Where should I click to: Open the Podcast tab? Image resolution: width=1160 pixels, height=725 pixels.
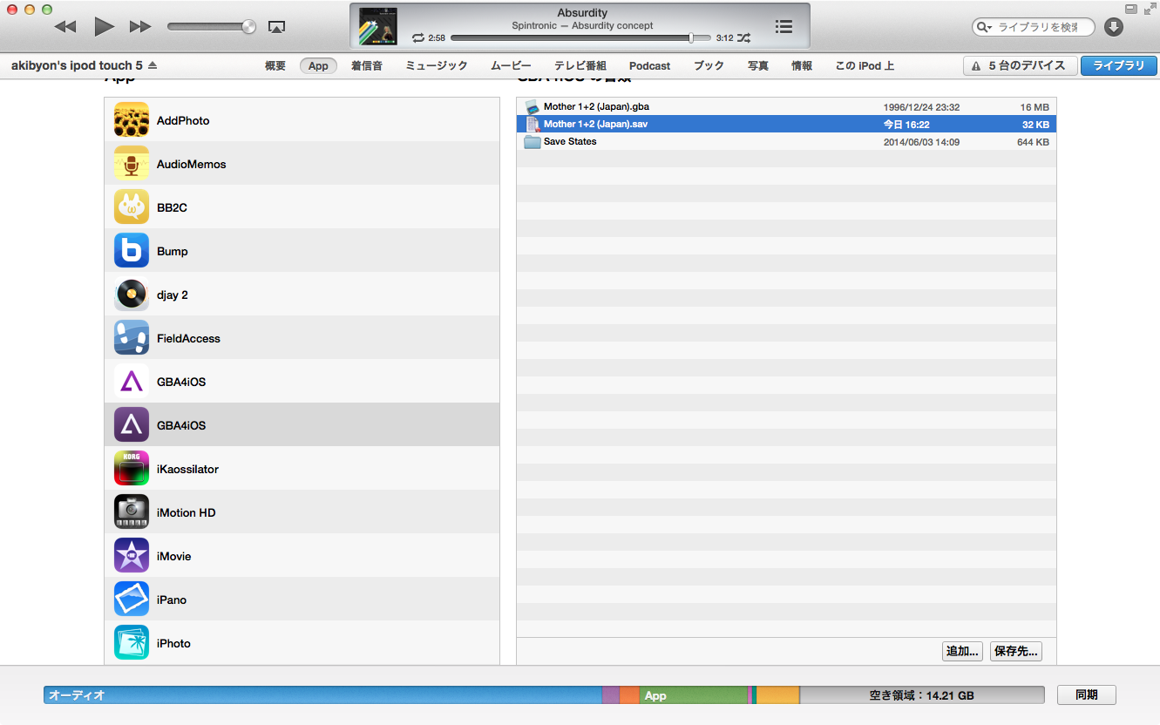[650, 65]
